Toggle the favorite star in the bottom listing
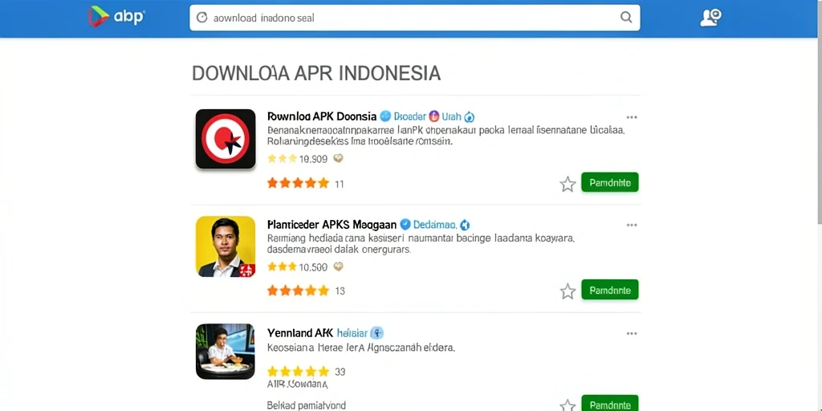Image resolution: width=822 pixels, height=411 pixels. (568, 405)
